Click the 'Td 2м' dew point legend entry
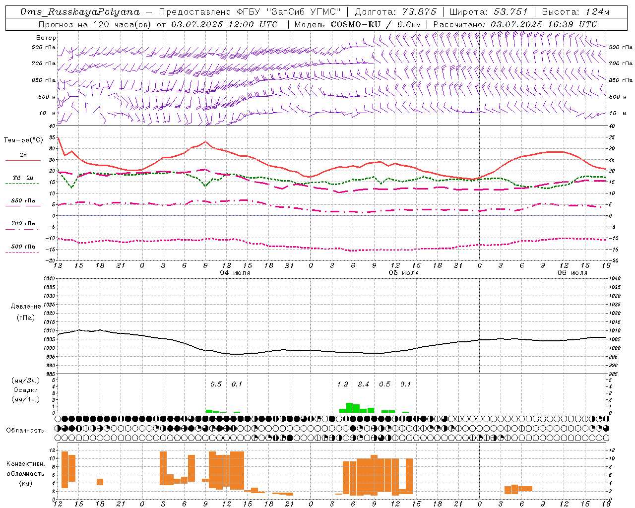 23,178
